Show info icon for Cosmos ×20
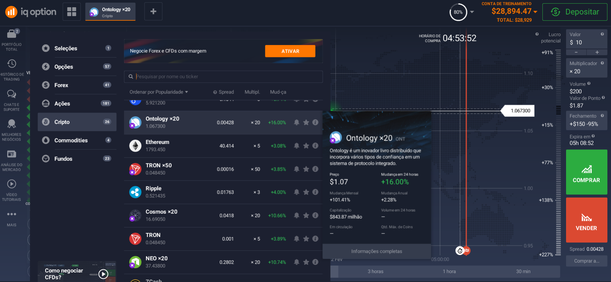The height and width of the screenshot is (282, 611). [316, 215]
